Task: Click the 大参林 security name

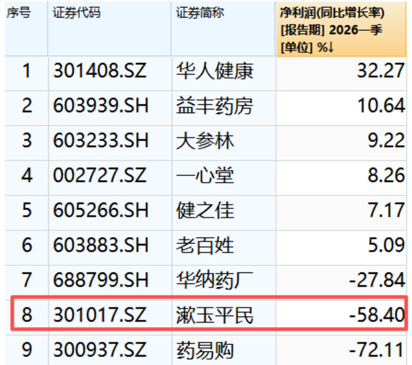Action: tap(205, 141)
